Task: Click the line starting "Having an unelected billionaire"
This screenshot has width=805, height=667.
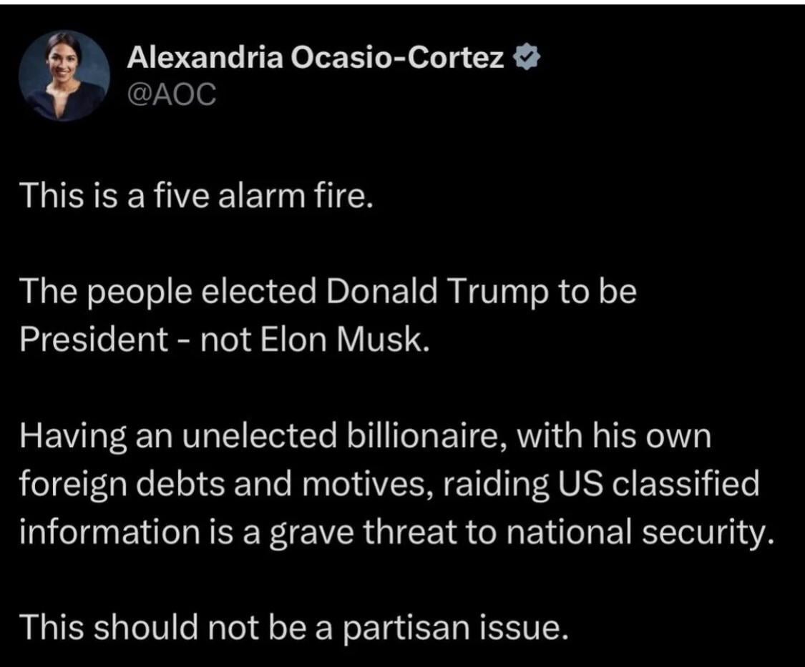Action: (x=366, y=437)
